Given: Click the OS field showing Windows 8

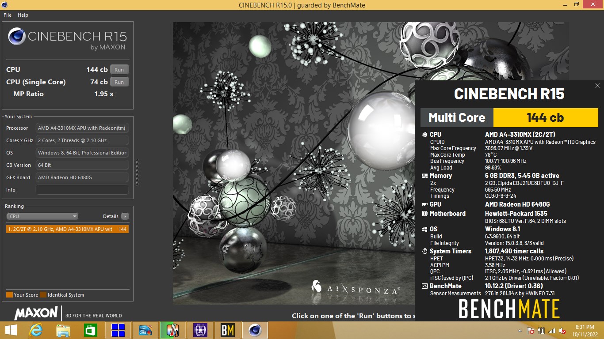Looking at the screenshot, I should [x=82, y=153].
